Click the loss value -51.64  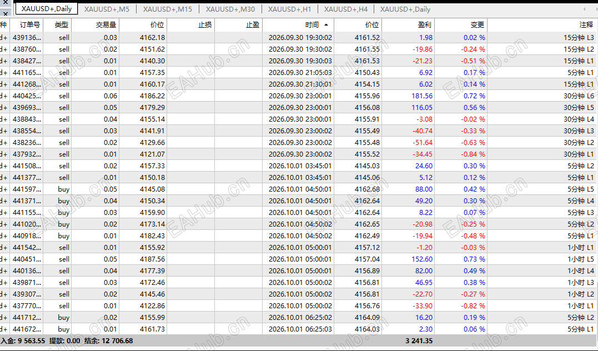tap(423, 143)
